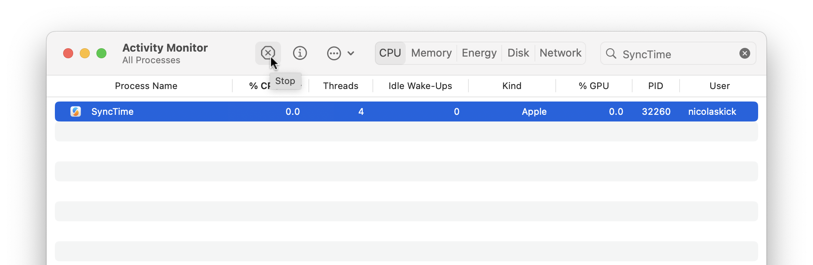
Task: Sort by the Threads column header
Action: click(x=340, y=86)
